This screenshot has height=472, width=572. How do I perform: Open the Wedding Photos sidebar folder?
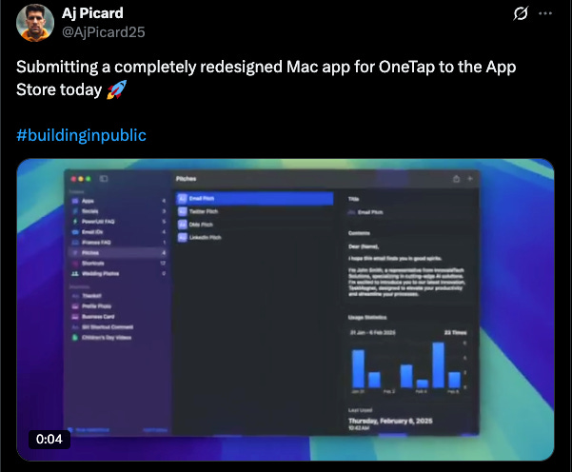point(118,273)
